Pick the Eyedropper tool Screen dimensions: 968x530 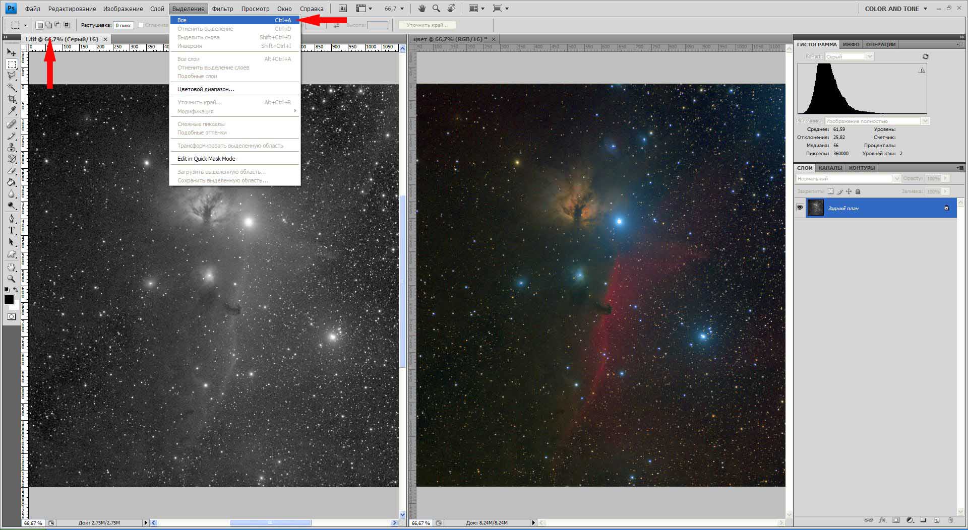(12, 111)
